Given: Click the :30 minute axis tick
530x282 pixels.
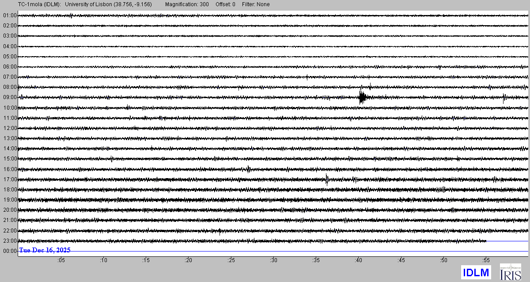Looking at the screenshot, I should pyautogui.click(x=274, y=260).
